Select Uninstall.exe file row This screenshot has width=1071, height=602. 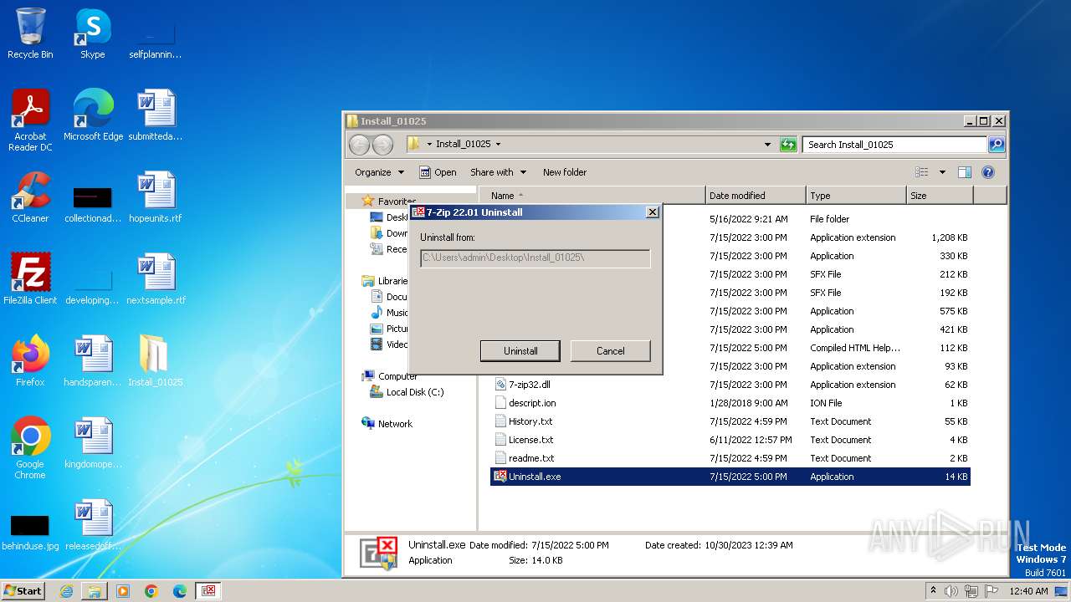(730, 477)
